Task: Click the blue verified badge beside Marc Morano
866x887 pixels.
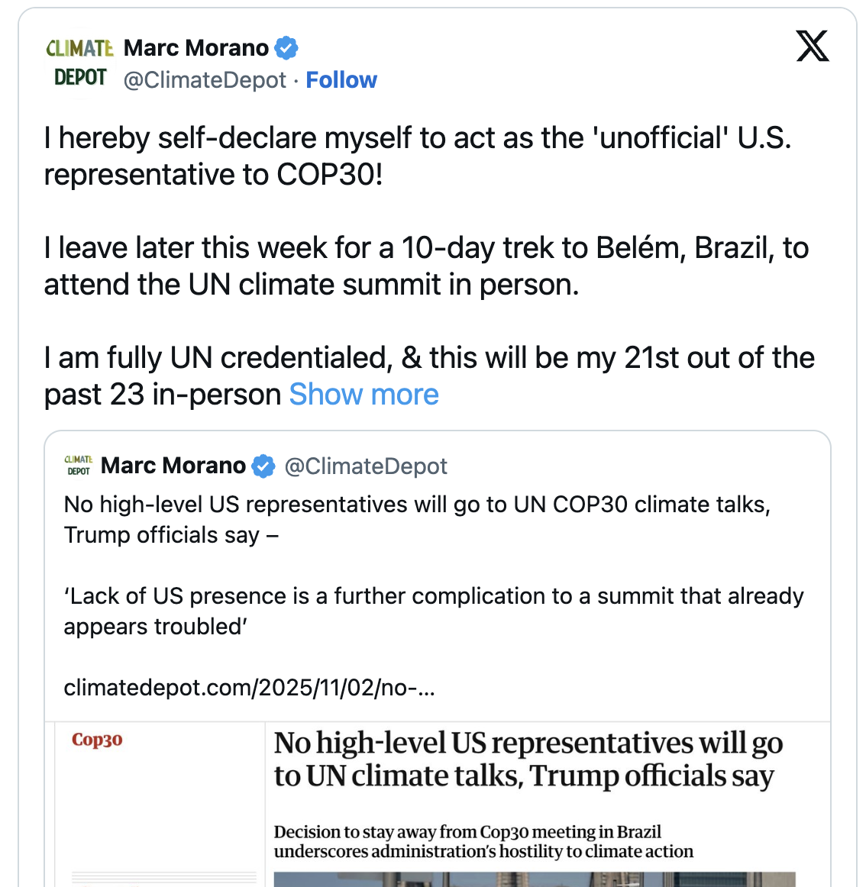Action: click(x=286, y=48)
